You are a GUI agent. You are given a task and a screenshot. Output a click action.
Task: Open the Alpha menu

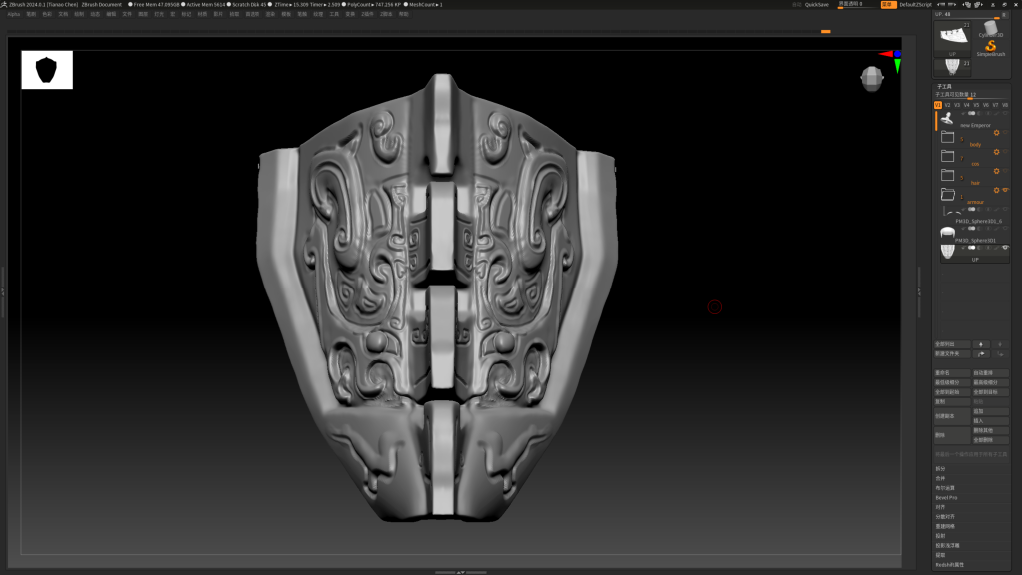tap(14, 14)
